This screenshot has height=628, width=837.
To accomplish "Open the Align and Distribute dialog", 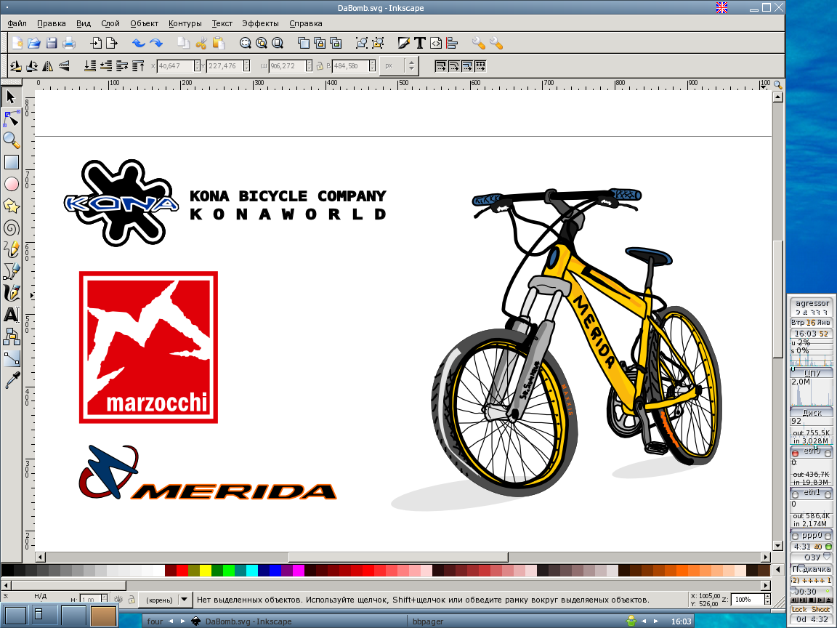I will click(x=452, y=44).
